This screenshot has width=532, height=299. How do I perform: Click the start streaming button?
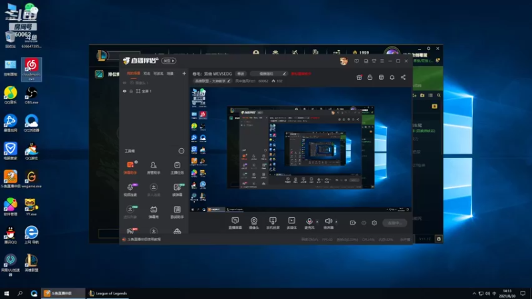pyautogui.click(x=394, y=223)
